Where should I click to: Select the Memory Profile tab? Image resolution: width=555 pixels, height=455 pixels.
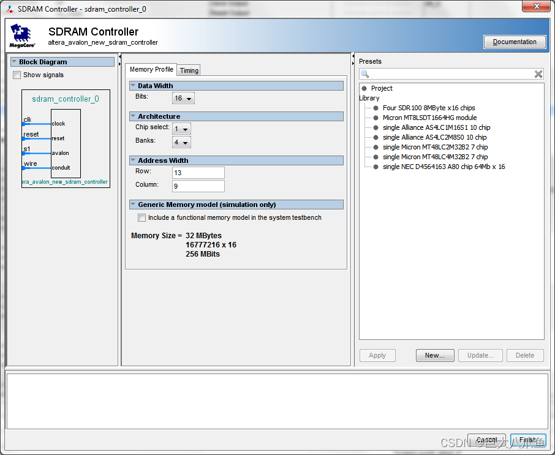click(x=151, y=69)
